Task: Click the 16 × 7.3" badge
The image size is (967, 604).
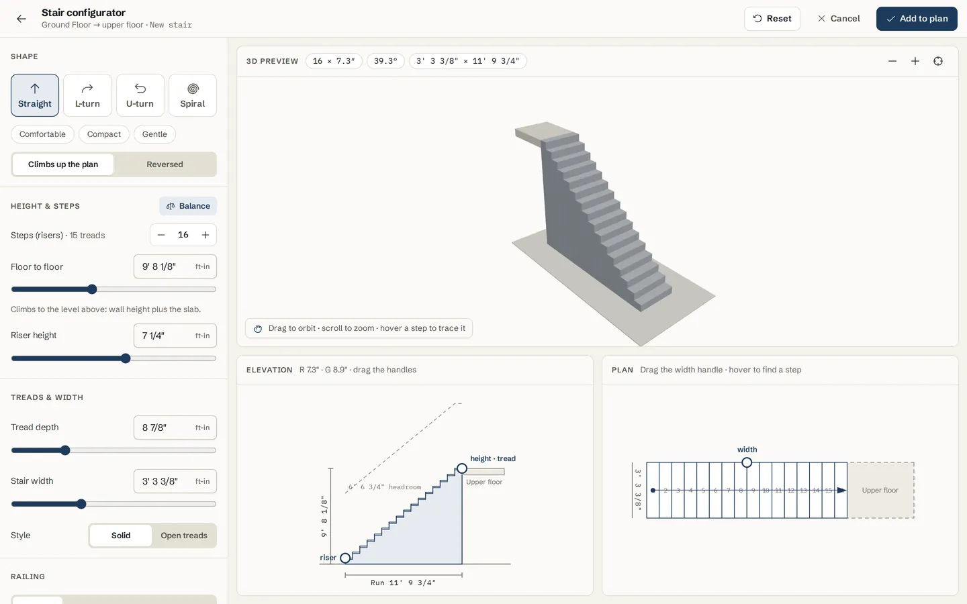Action: [x=334, y=61]
